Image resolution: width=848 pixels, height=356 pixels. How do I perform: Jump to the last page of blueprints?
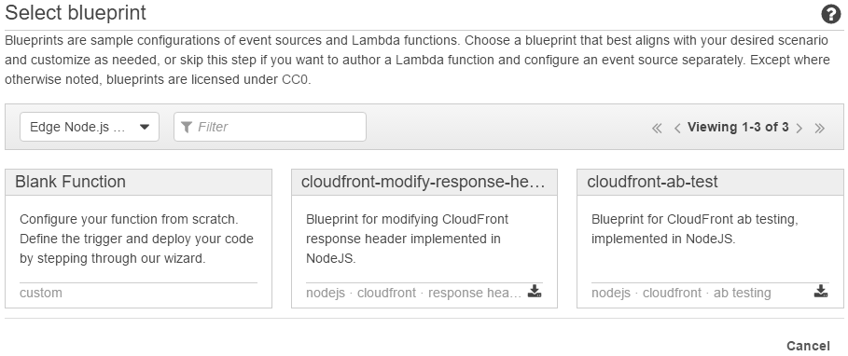tap(820, 128)
